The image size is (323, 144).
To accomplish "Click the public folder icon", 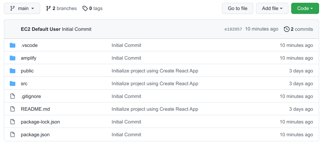I will 13,71.
